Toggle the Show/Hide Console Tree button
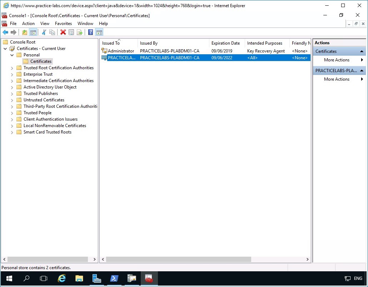368x287 pixels. 33,32
